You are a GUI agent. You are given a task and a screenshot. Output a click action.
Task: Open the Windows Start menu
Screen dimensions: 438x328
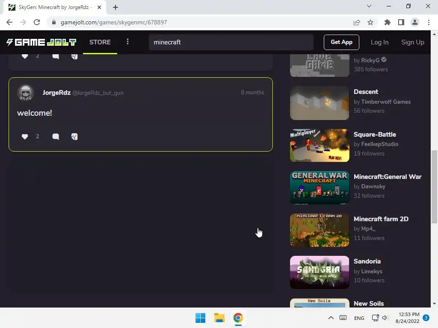pos(200,318)
